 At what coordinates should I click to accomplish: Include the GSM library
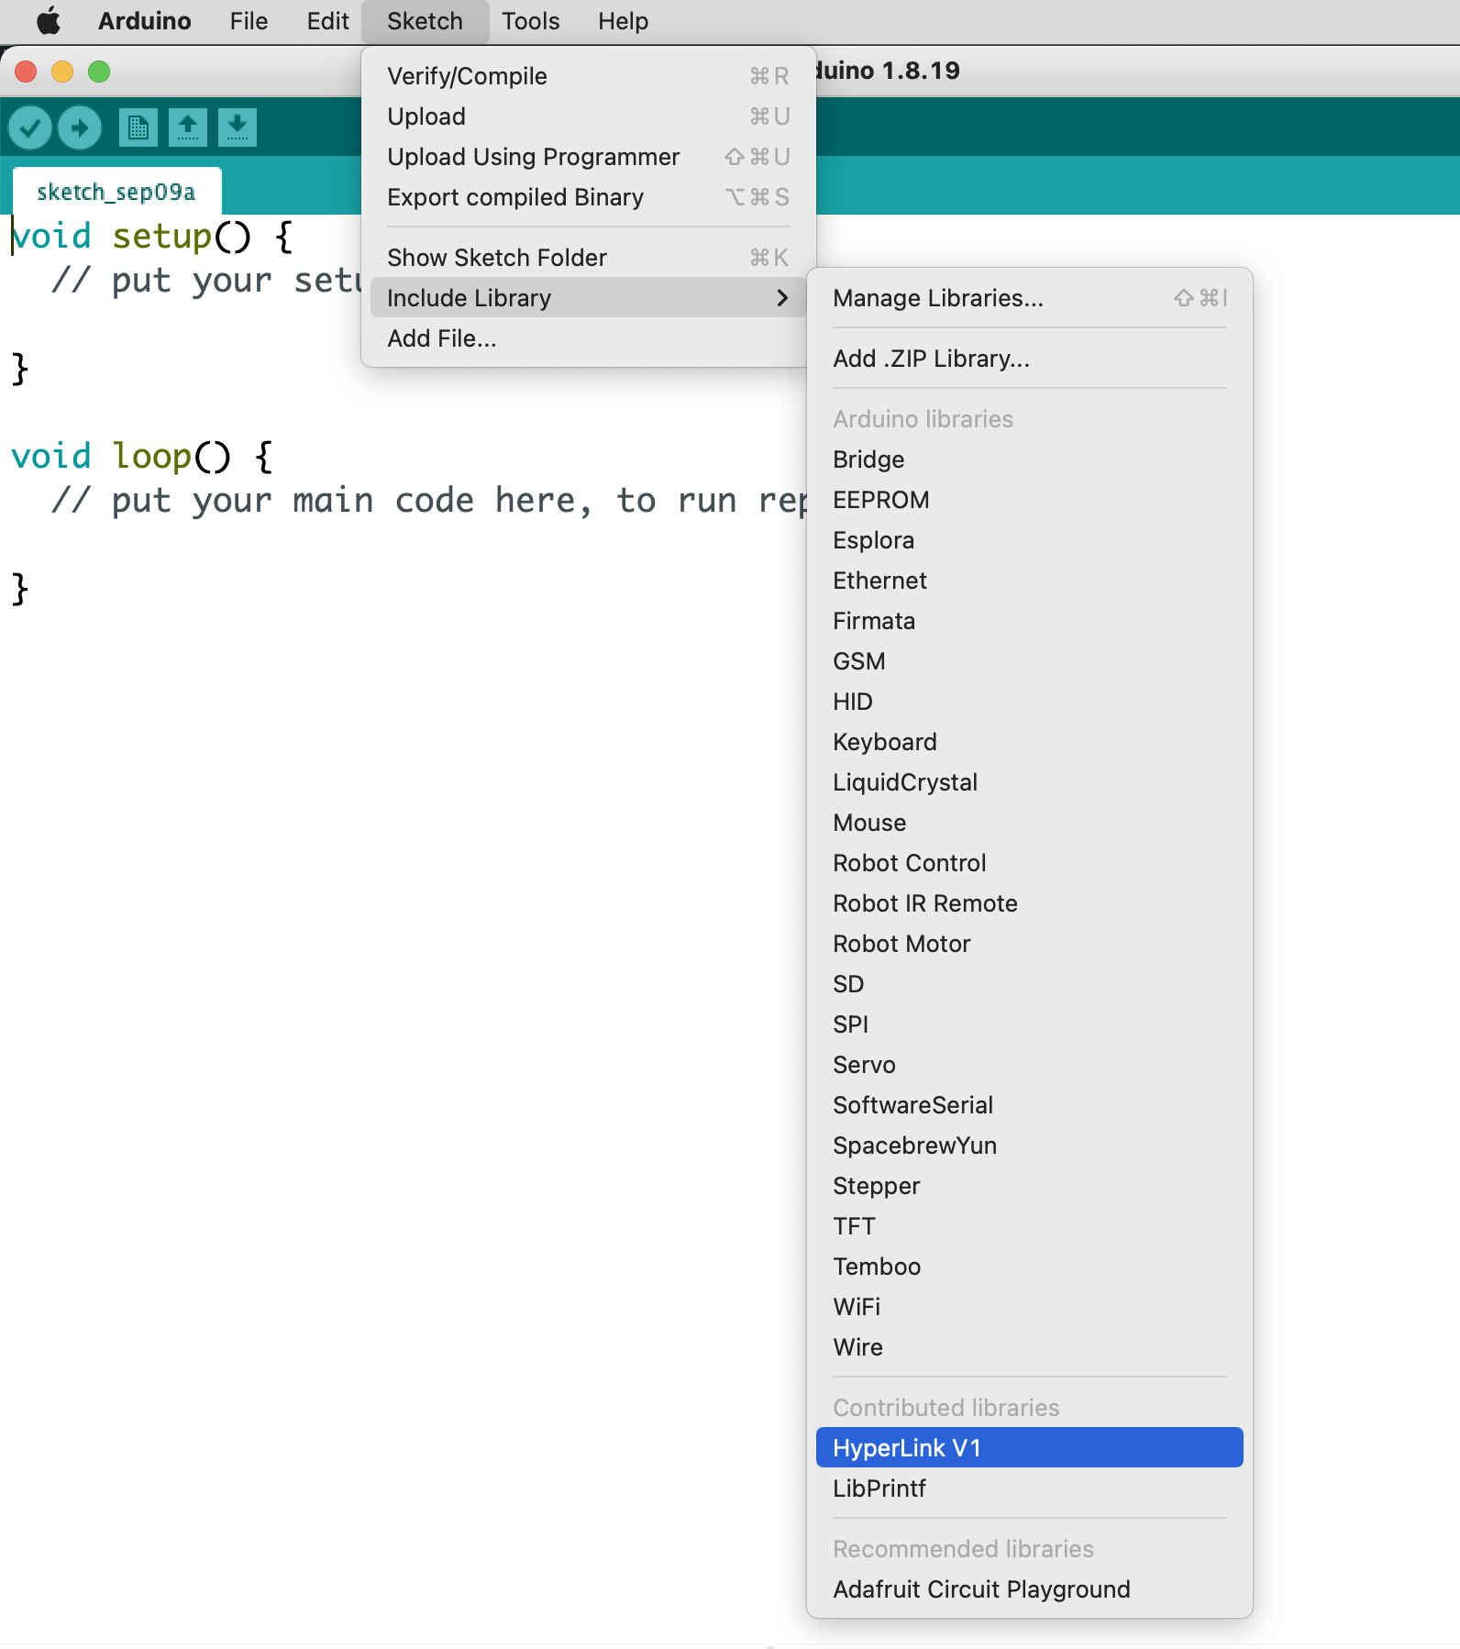pyautogui.click(x=1030, y=661)
